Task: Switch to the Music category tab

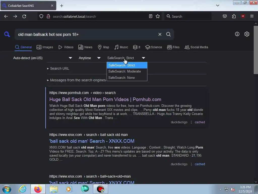Action: [x=121, y=47]
